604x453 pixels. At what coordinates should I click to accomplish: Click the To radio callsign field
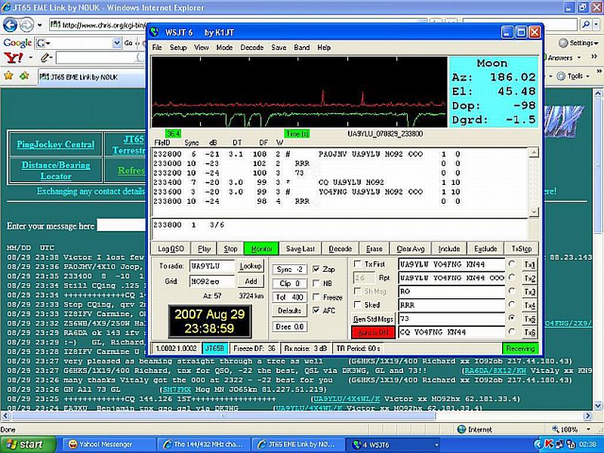coord(211,267)
